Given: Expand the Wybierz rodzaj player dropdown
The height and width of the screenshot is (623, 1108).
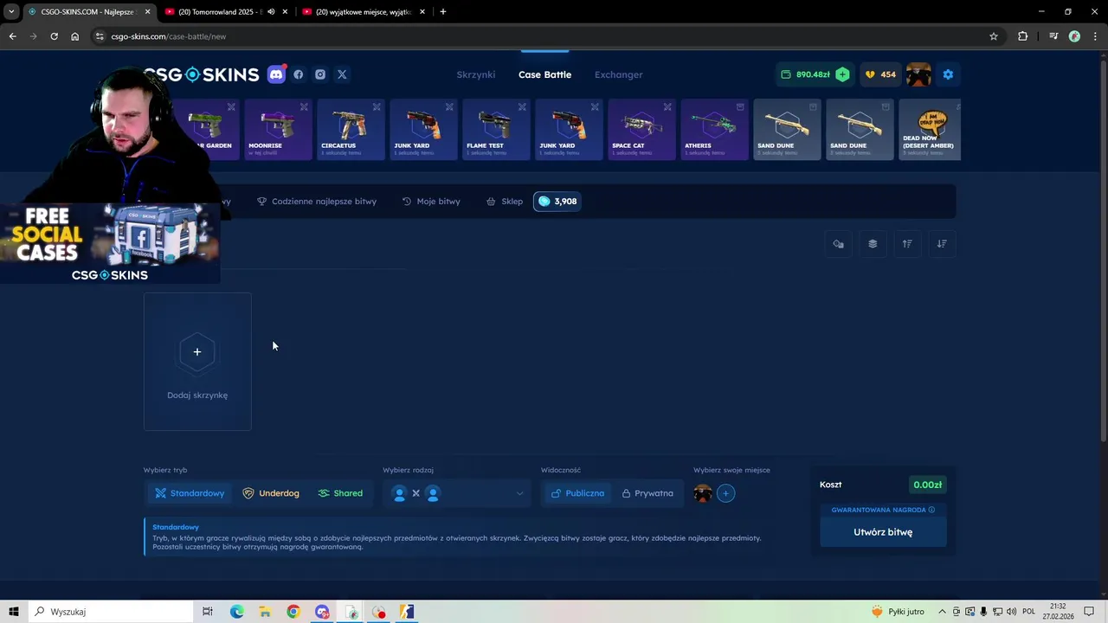Looking at the screenshot, I should 457,493.
